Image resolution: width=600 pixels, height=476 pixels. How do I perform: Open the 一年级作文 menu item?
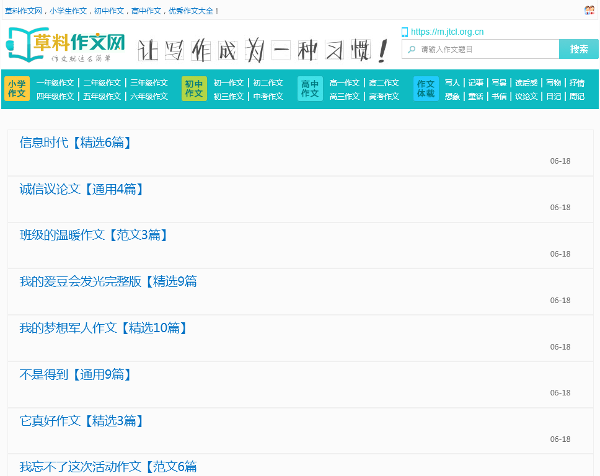pos(55,82)
